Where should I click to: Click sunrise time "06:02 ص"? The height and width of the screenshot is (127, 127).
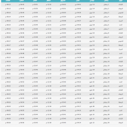[x=63, y=5]
